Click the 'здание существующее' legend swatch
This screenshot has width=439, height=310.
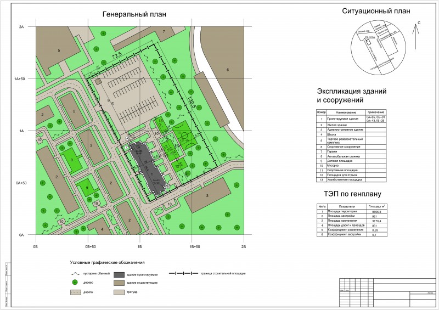119,283
